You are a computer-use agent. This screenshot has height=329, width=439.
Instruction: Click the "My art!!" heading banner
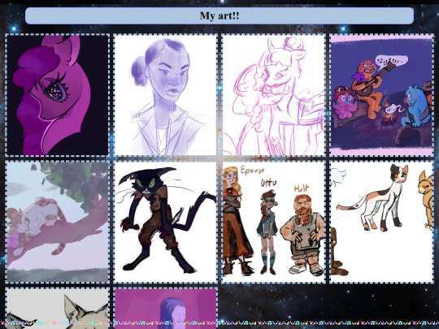(x=219, y=15)
